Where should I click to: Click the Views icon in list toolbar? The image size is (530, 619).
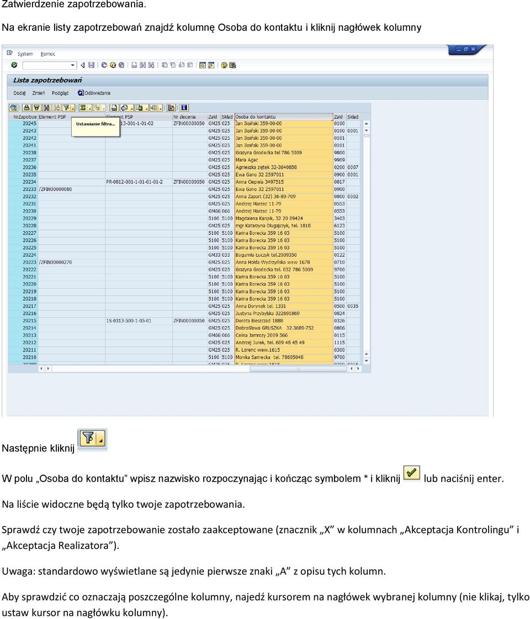[125, 108]
